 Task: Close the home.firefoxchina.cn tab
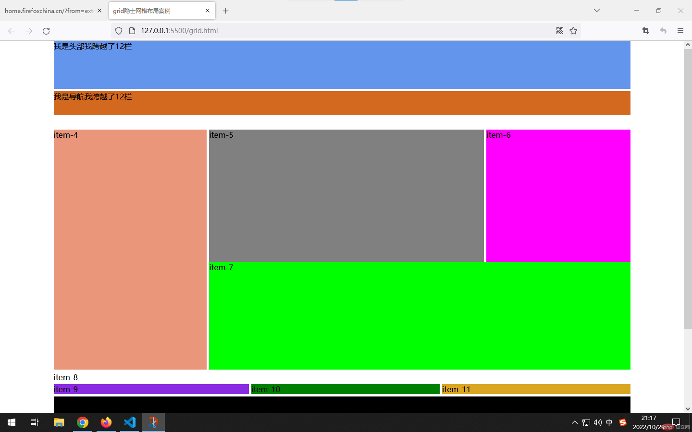coord(99,11)
